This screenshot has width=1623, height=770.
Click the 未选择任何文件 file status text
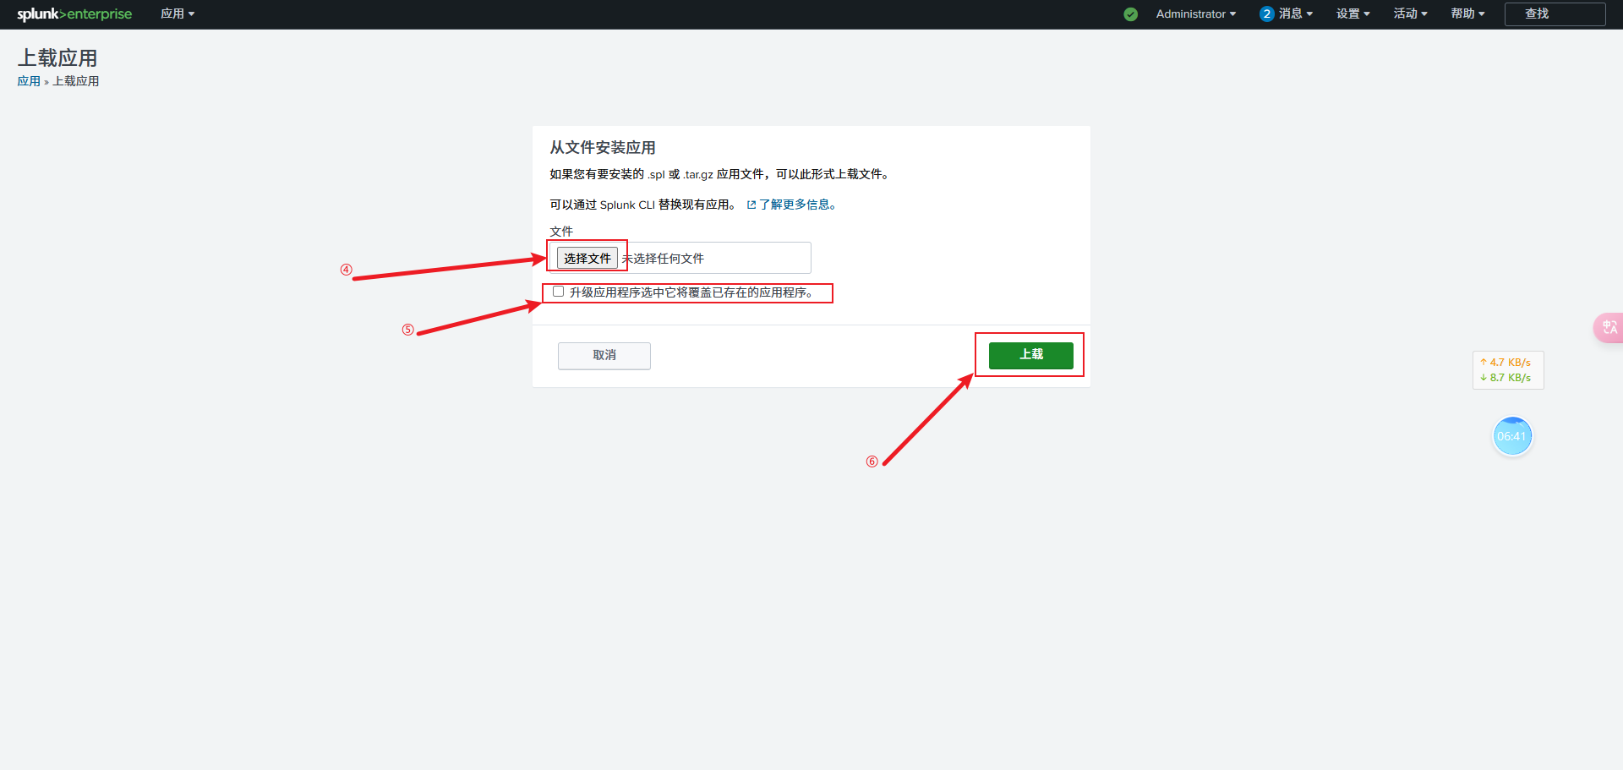point(664,259)
